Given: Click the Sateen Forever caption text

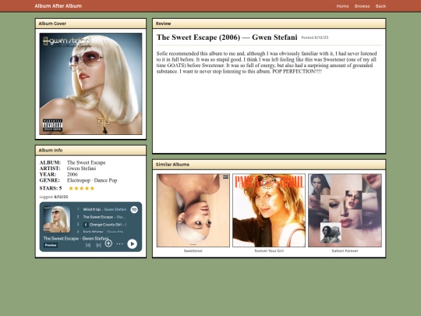Looking at the screenshot, I should (x=345, y=250).
